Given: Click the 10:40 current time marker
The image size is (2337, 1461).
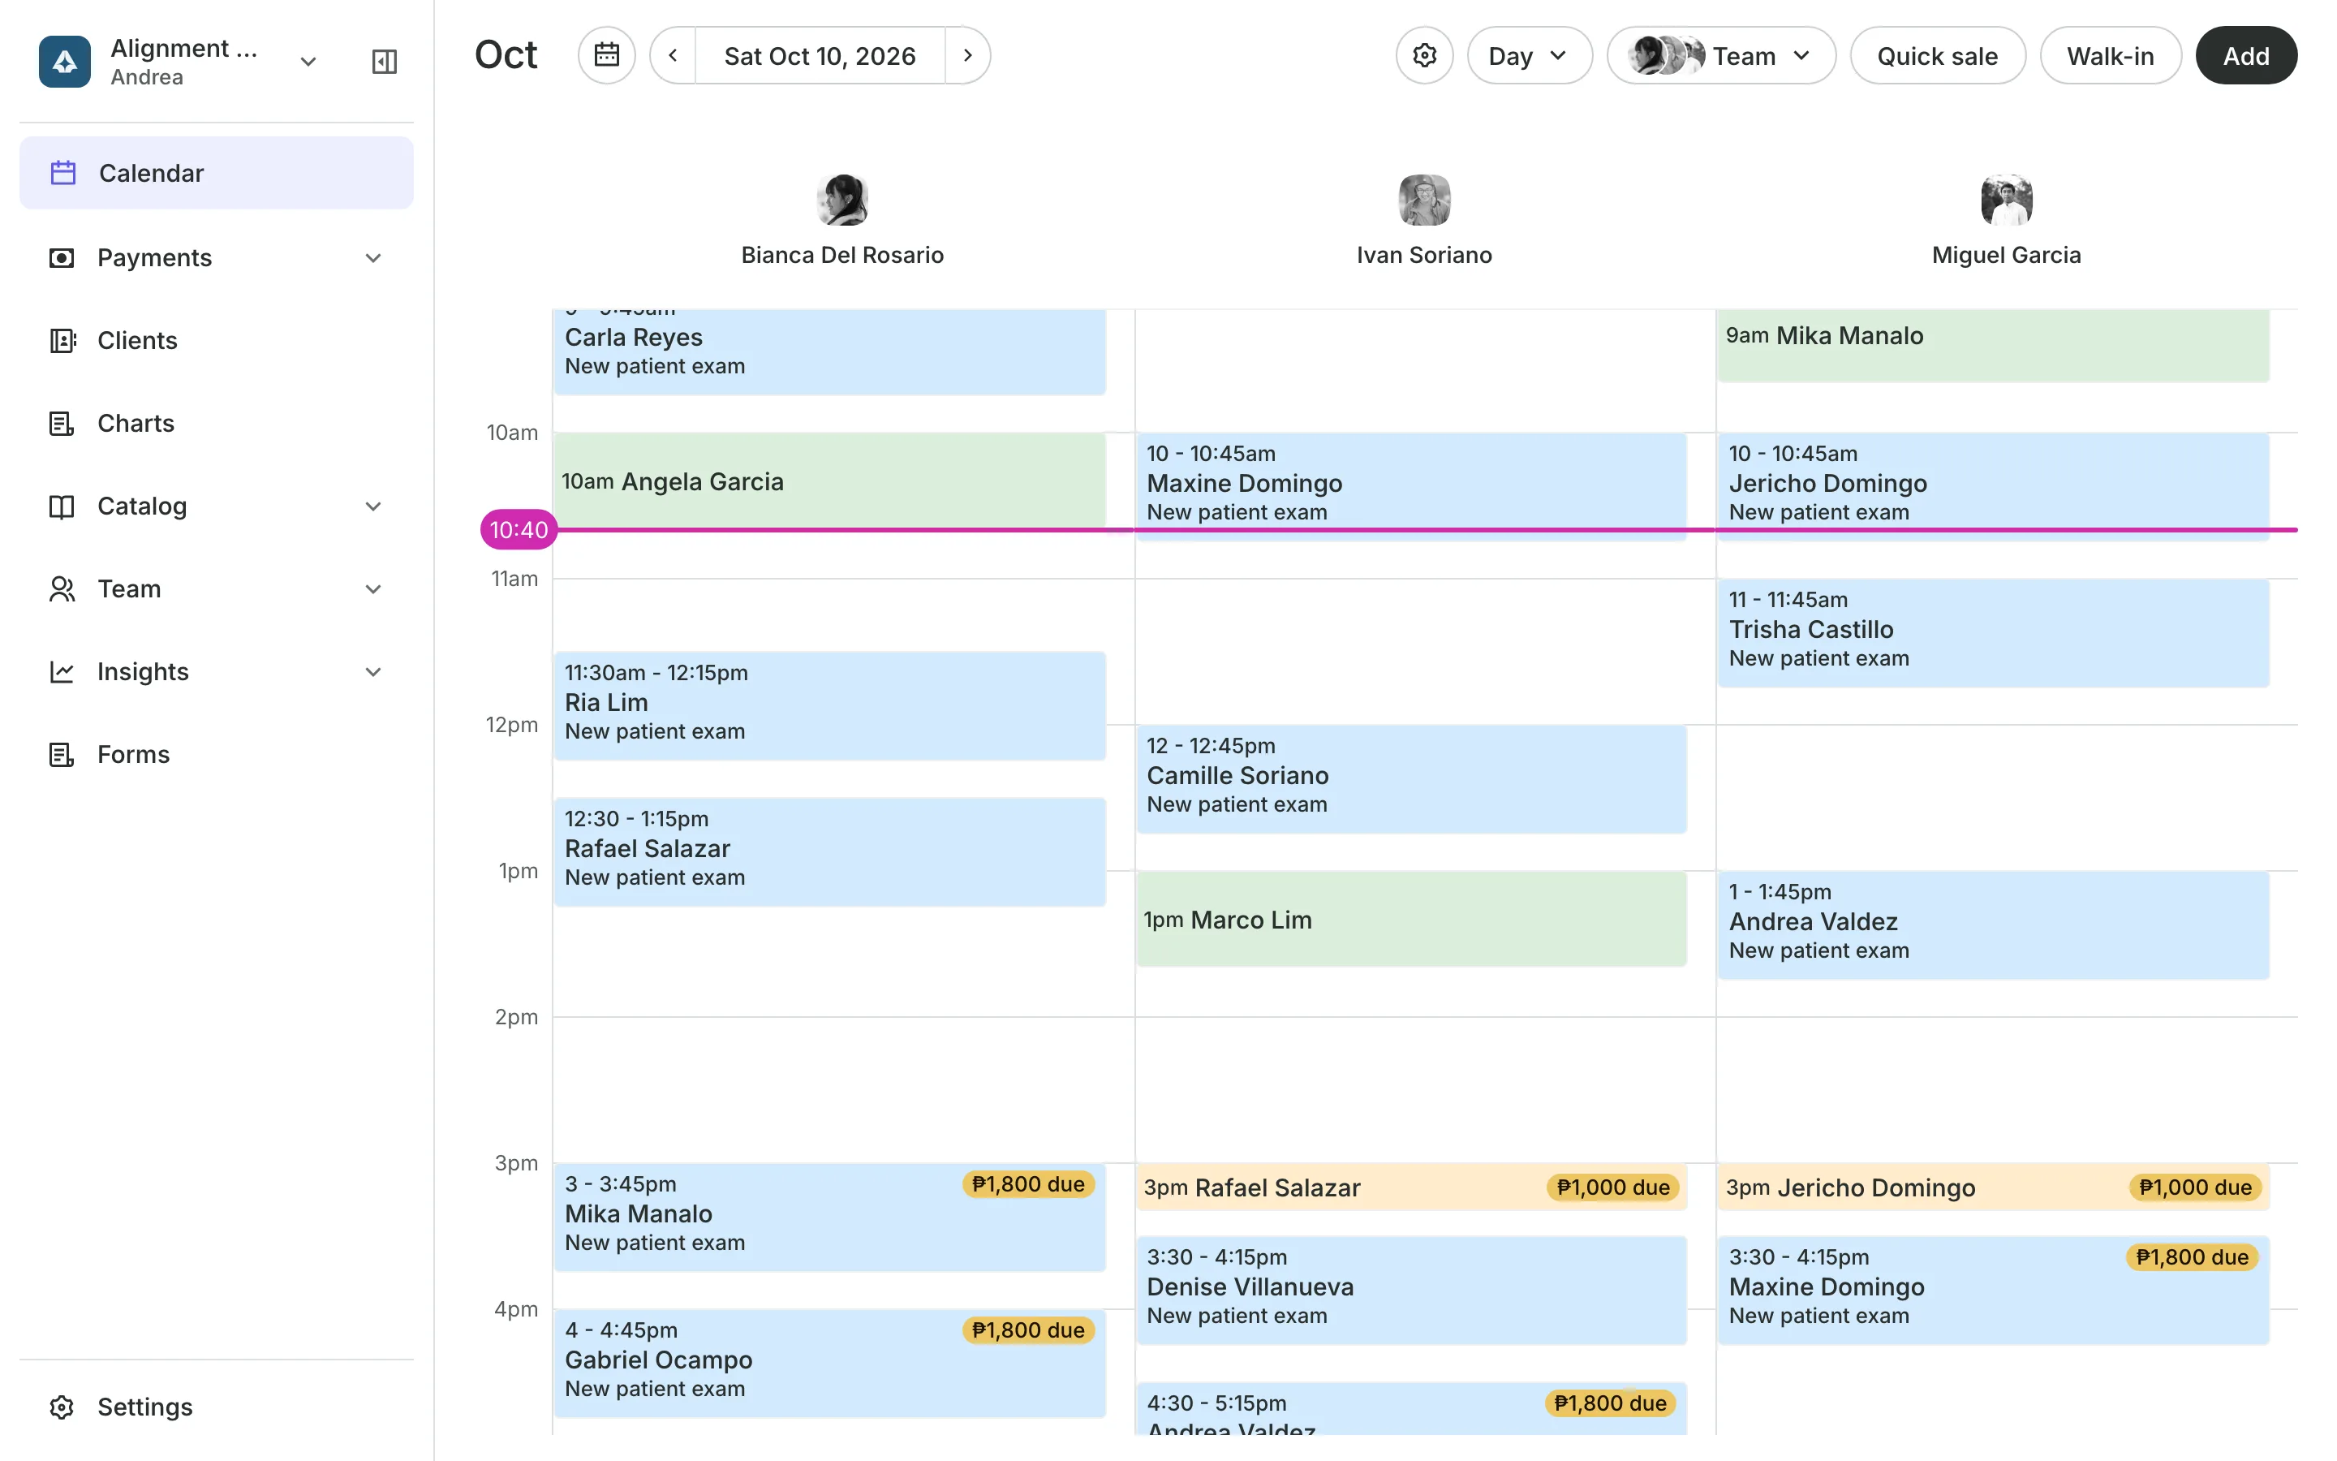Looking at the screenshot, I should click(x=519, y=529).
